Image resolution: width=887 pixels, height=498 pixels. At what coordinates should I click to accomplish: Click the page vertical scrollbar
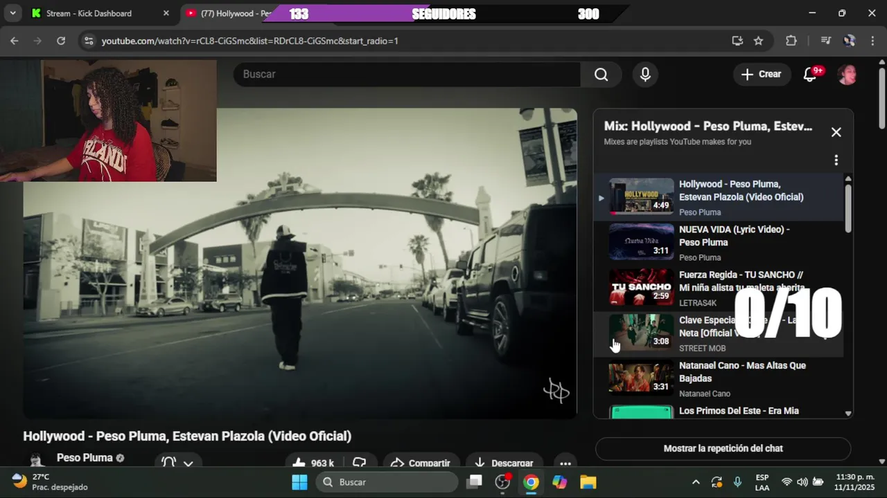point(881,97)
